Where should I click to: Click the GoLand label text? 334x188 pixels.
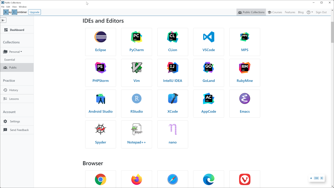point(209,81)
